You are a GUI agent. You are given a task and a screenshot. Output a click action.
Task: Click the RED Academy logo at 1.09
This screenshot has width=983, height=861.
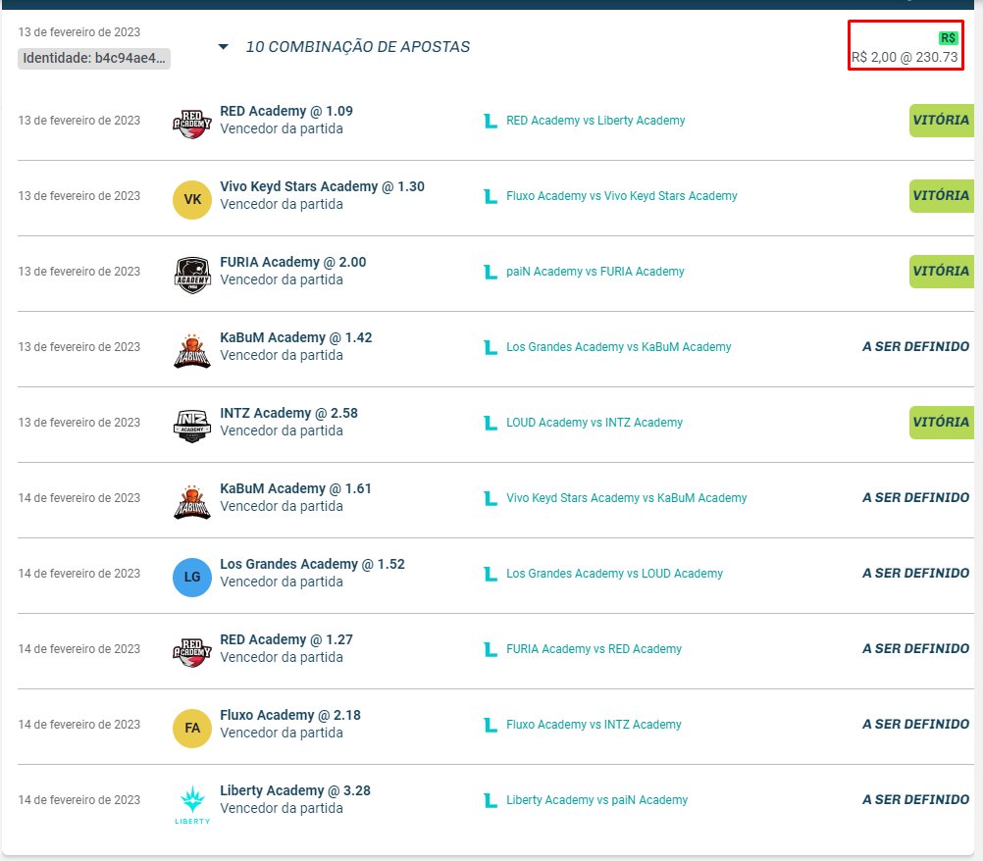[192, 124]
